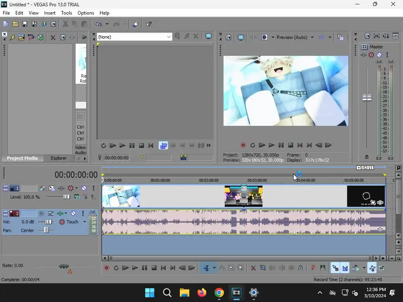The height and width of the screenshot is (302, 403).
Task: Adjust the Pan slider on audio track 2
Action: tap(46, 230)
